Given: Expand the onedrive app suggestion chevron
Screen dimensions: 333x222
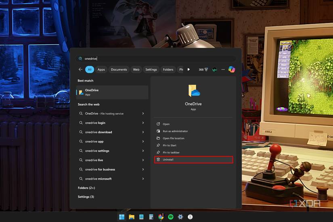Looking at the screenshot, I should pyautogui.click(x=143, y=142).
